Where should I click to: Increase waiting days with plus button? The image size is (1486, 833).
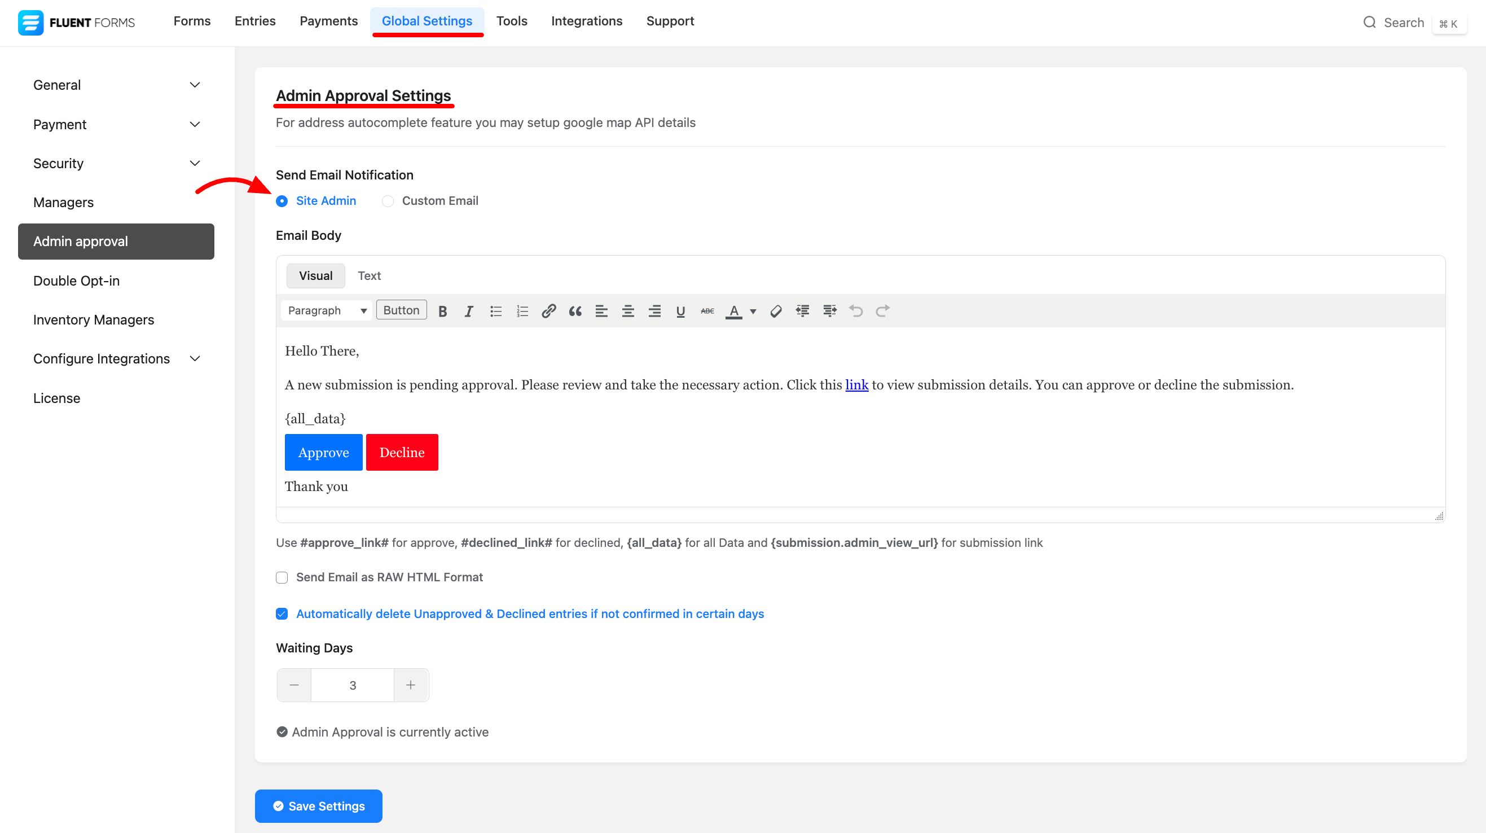pyautogui.click(x=410, y=685)
